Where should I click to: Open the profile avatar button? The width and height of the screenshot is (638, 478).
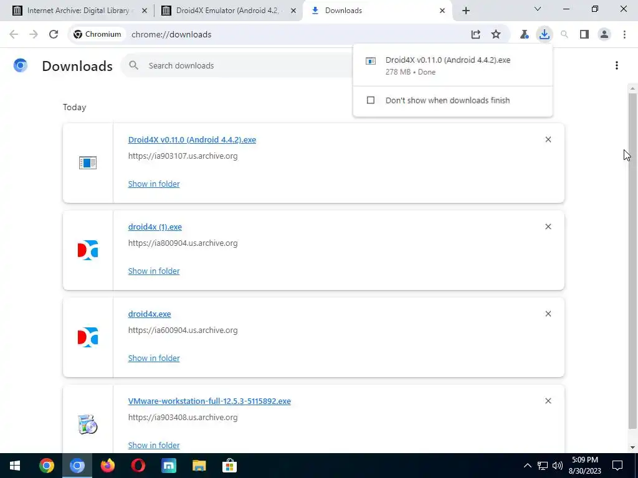[604, 35]
